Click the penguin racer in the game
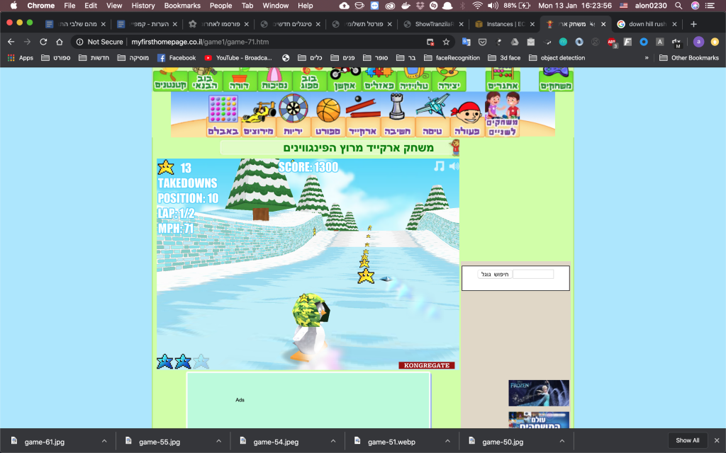Viewport: 726px width, 453px height. 309,326
